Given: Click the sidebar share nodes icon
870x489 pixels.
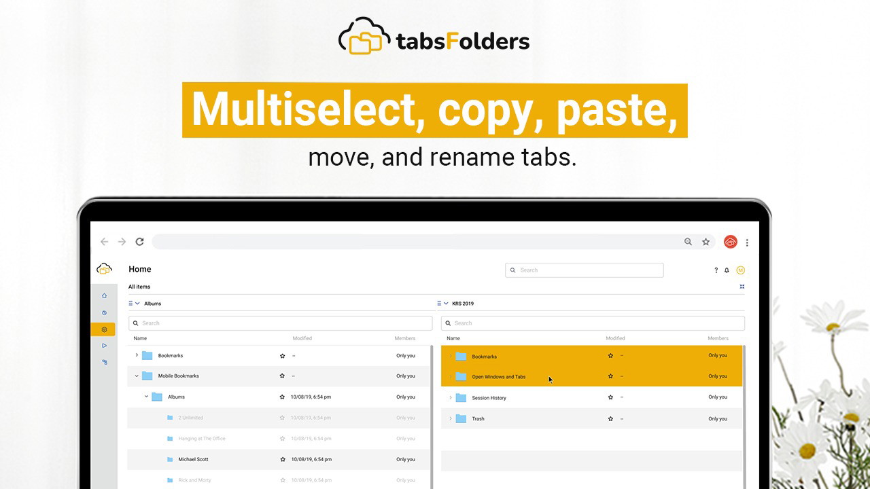Looking at the screenshot, I should 104,362.
